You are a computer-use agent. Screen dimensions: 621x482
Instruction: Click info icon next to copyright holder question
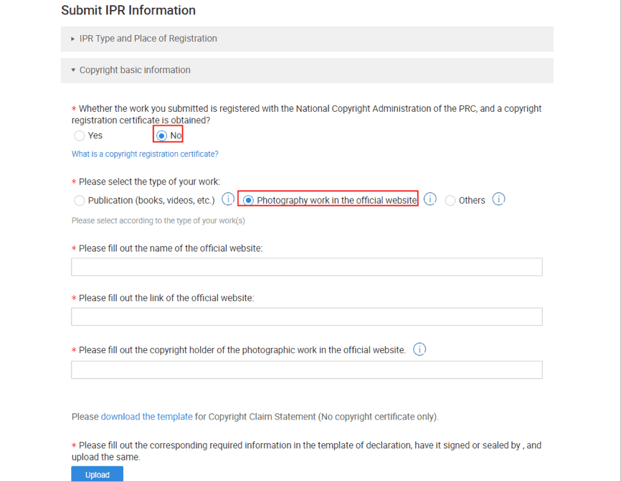coord(419,349)
